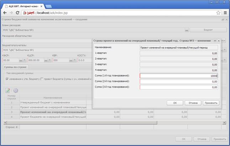Toggle 'изменения к утв. бюджету' checkbox

coord(7,79)
